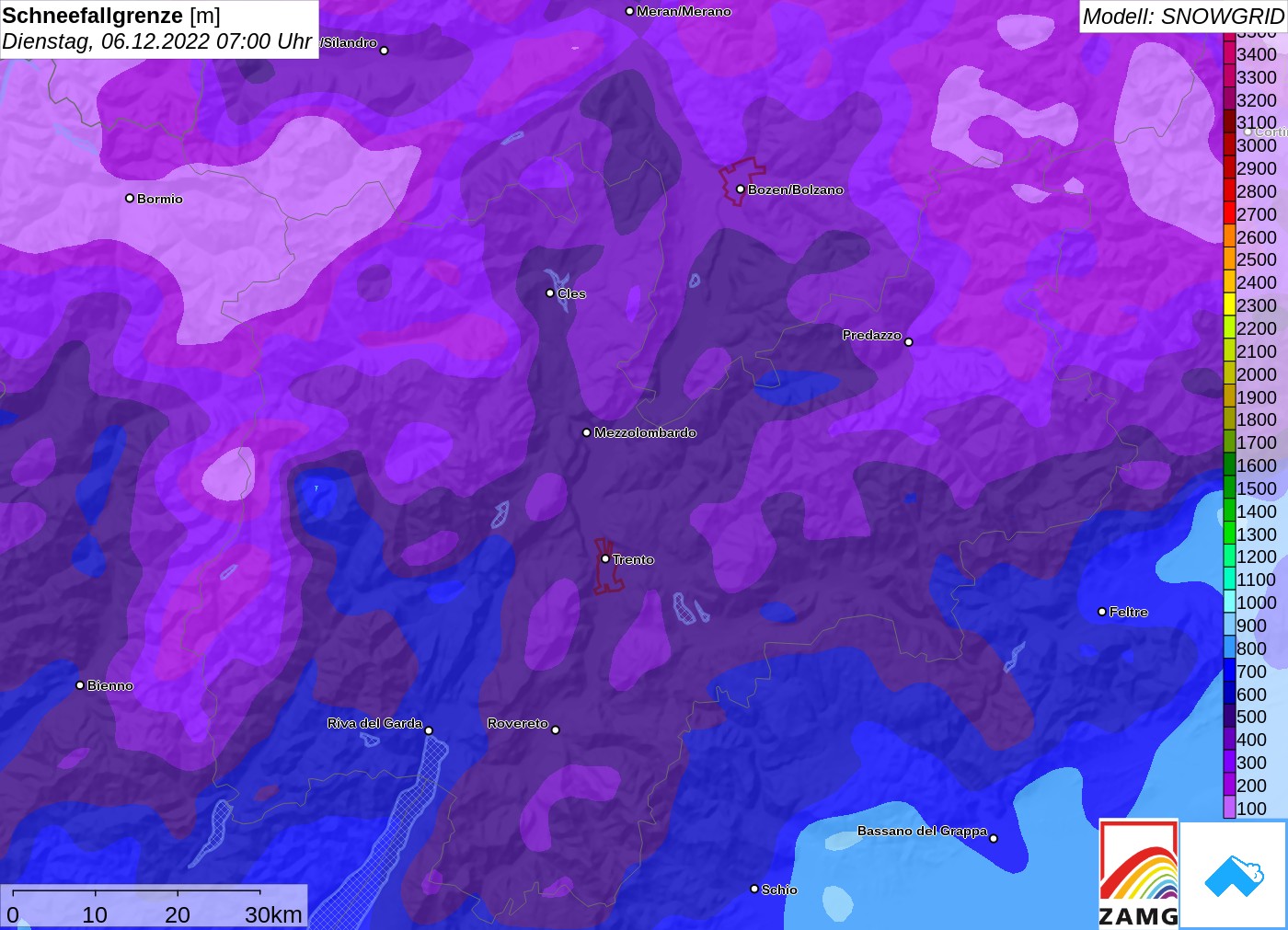Click the legend value '3400'
The height and width of the screenshot is (930, 1288).
1257,54
